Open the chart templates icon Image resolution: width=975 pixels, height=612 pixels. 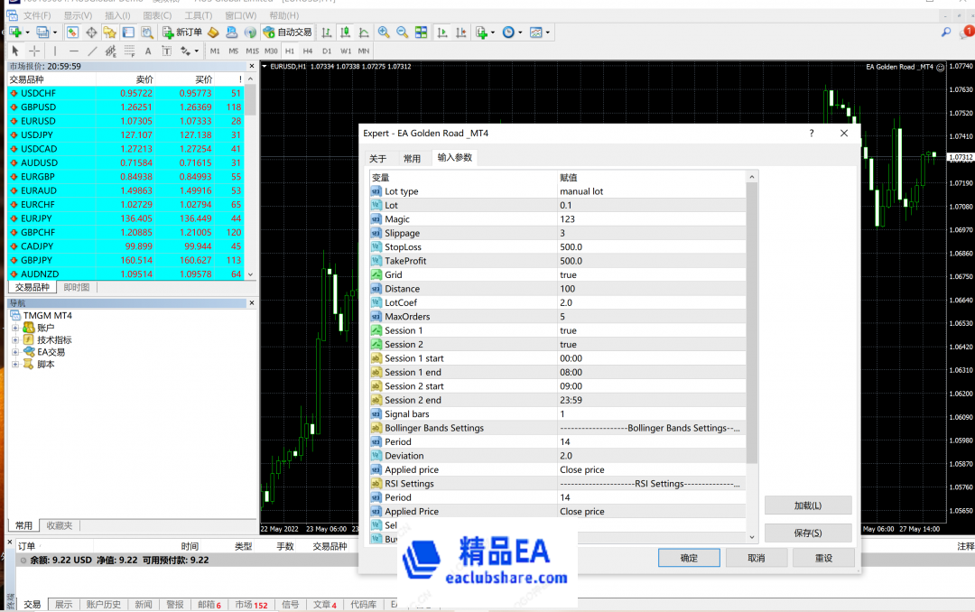pos(535,32)
